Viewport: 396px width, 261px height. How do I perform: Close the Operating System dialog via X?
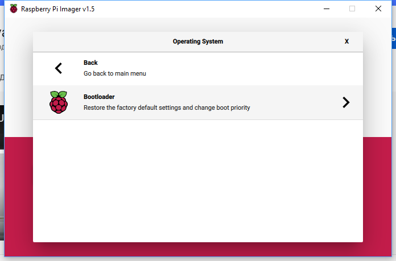pos(346,42)
